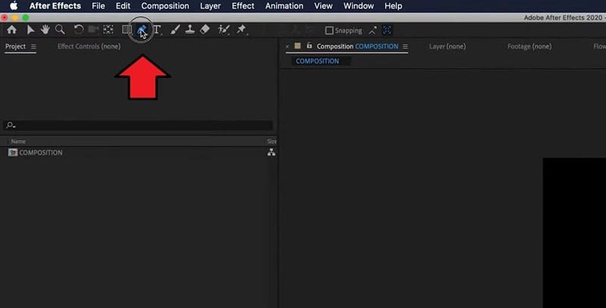Switch to the Effect Controls (none) tab
The image size is (606, 308).
(x=89, y=46)
